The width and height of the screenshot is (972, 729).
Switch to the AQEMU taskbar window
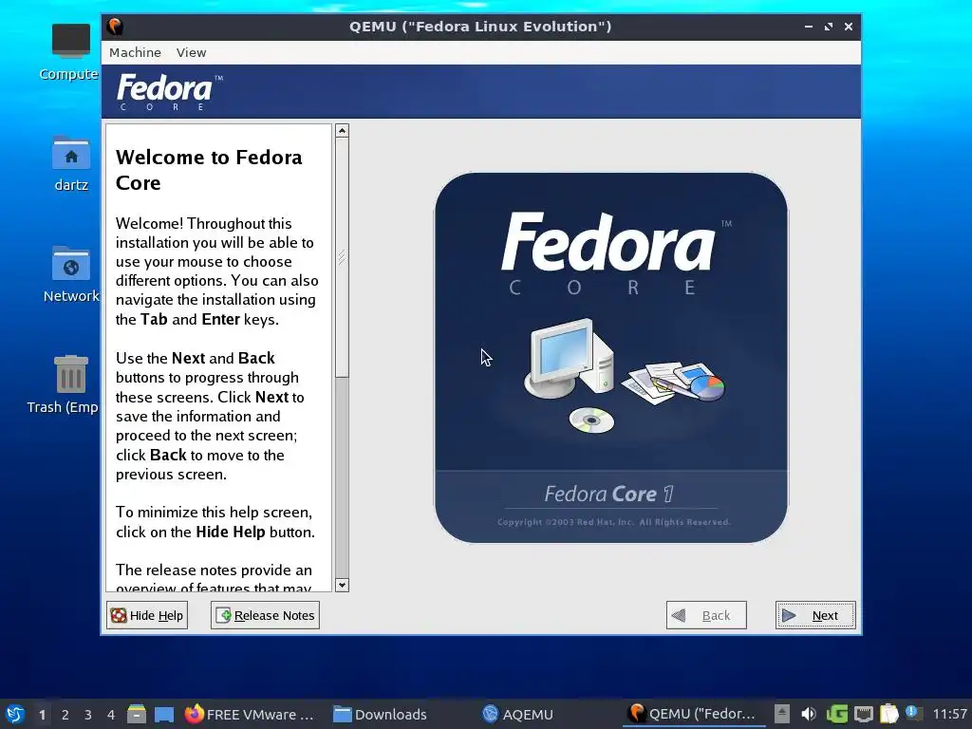pos(517,714)
